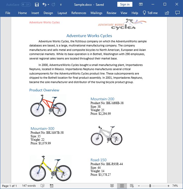The height and width of the screenshot is (189, 183).
Task: Click the Sign in button
Action: (125, 4)
